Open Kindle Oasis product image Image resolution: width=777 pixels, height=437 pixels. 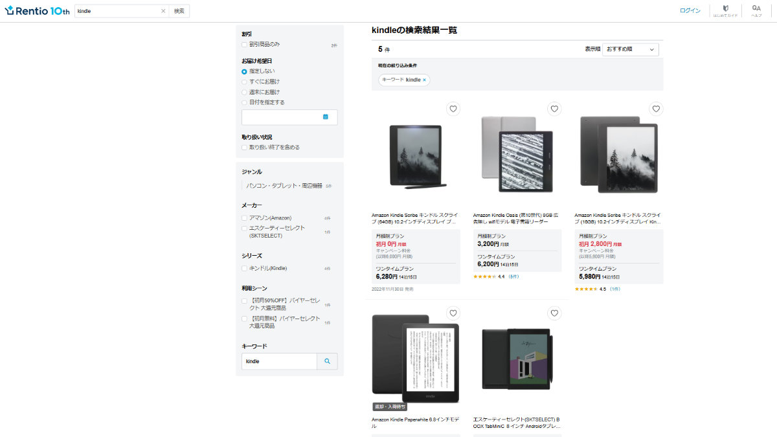tap(517, 155)
